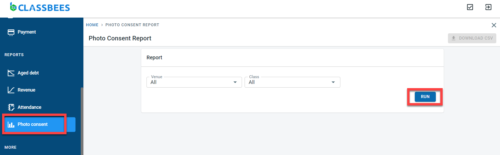Screen dimensions: 500x155
Task: Click the logout exit icon
Action: [x=488, y=7]
